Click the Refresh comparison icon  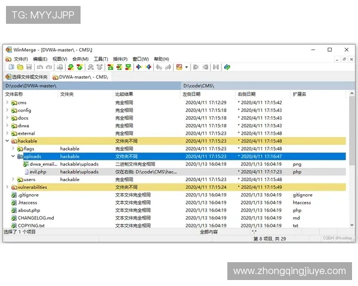(227, 67)
